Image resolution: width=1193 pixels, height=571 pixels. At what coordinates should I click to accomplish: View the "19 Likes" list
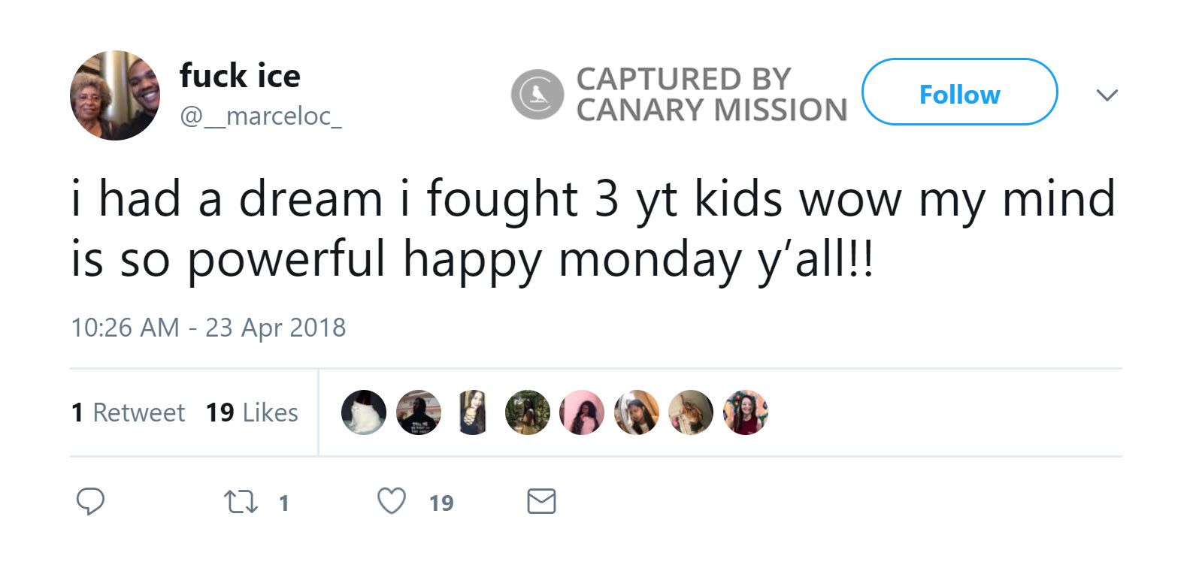(x=252, y=412)
